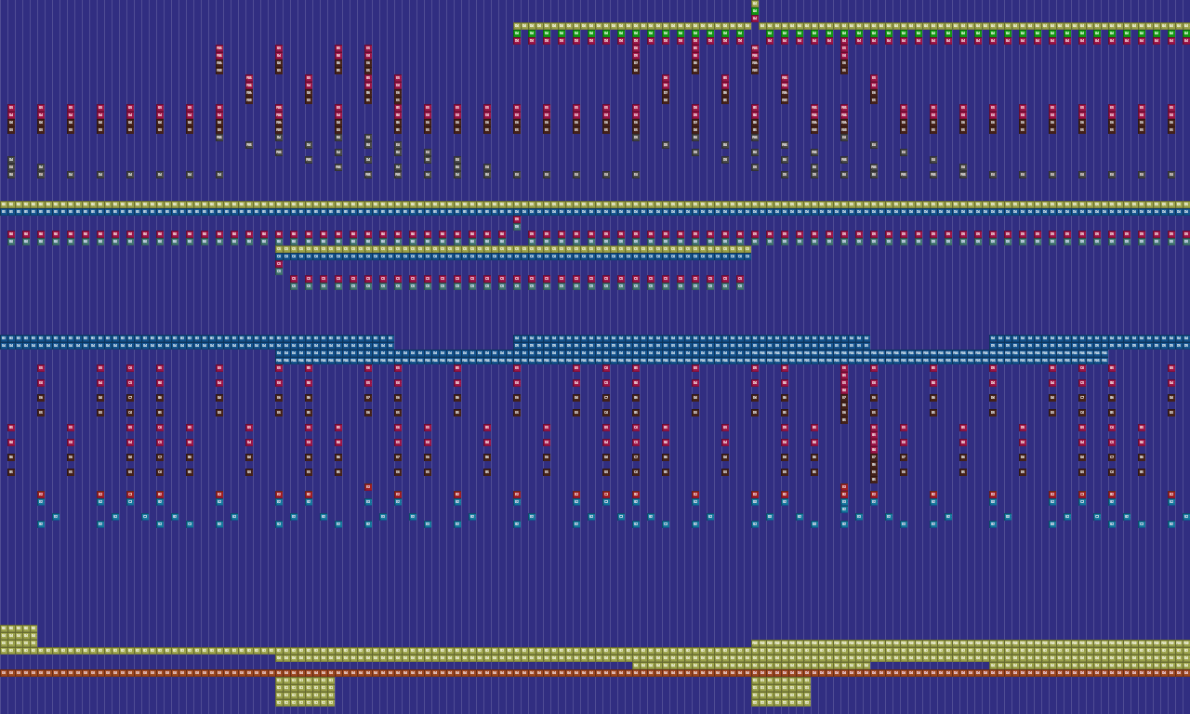Select the first green block in the top green row

[517, 33]
